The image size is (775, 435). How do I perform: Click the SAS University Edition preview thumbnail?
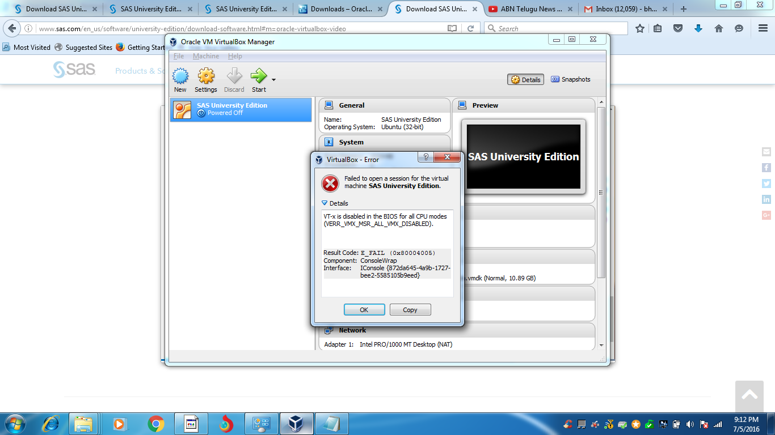coord(524,157)
